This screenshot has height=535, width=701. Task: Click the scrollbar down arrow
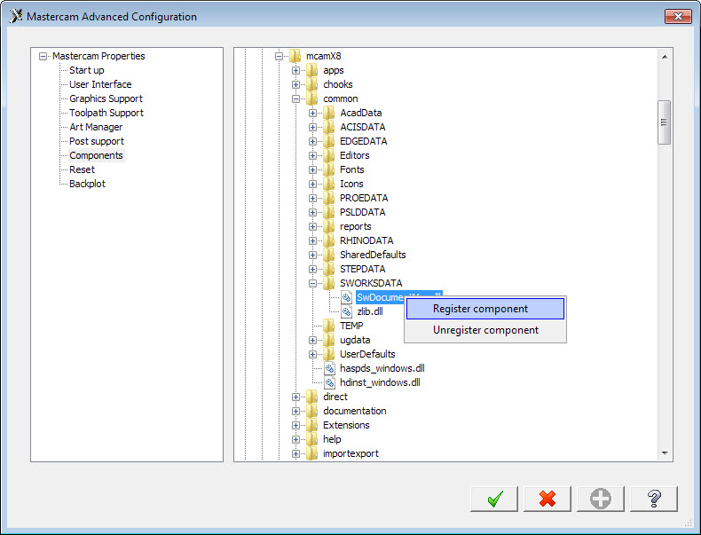point(665,453)
